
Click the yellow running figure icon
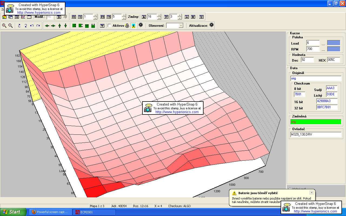point(133,26)
